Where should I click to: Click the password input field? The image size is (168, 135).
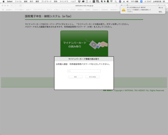coord(84,71)
